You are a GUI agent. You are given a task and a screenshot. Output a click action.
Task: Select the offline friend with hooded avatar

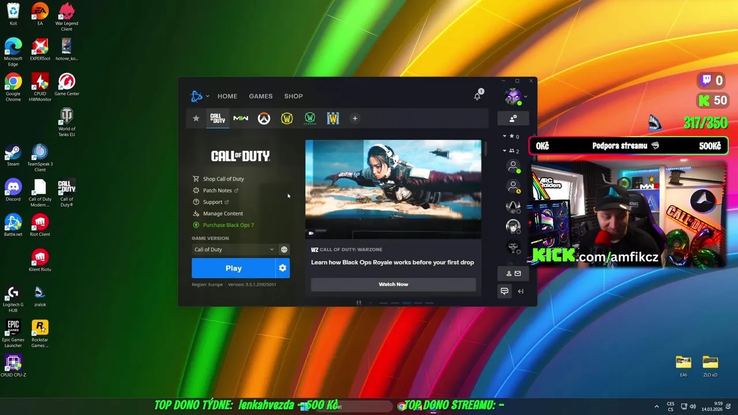[513, 206]
